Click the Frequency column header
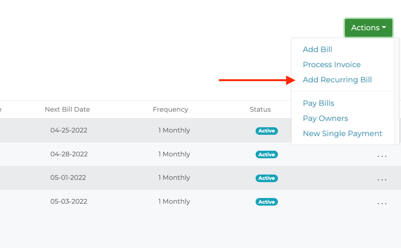This screenshot has width=401, height=248. pyautogui.click(x=170, y=109)
